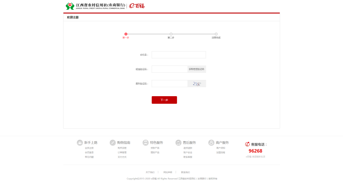The image size is (343, 183).
Task: Click the 售后服务 heading text
Action: click(189, 143)
